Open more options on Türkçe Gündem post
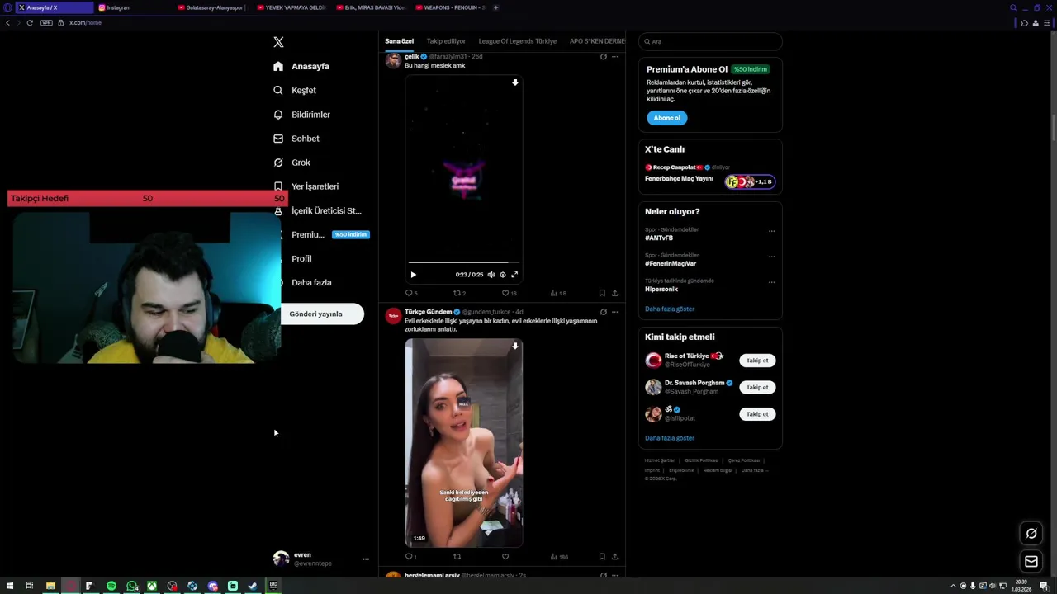The height and width of the screenshot is (594, 1057). point(614,312)
